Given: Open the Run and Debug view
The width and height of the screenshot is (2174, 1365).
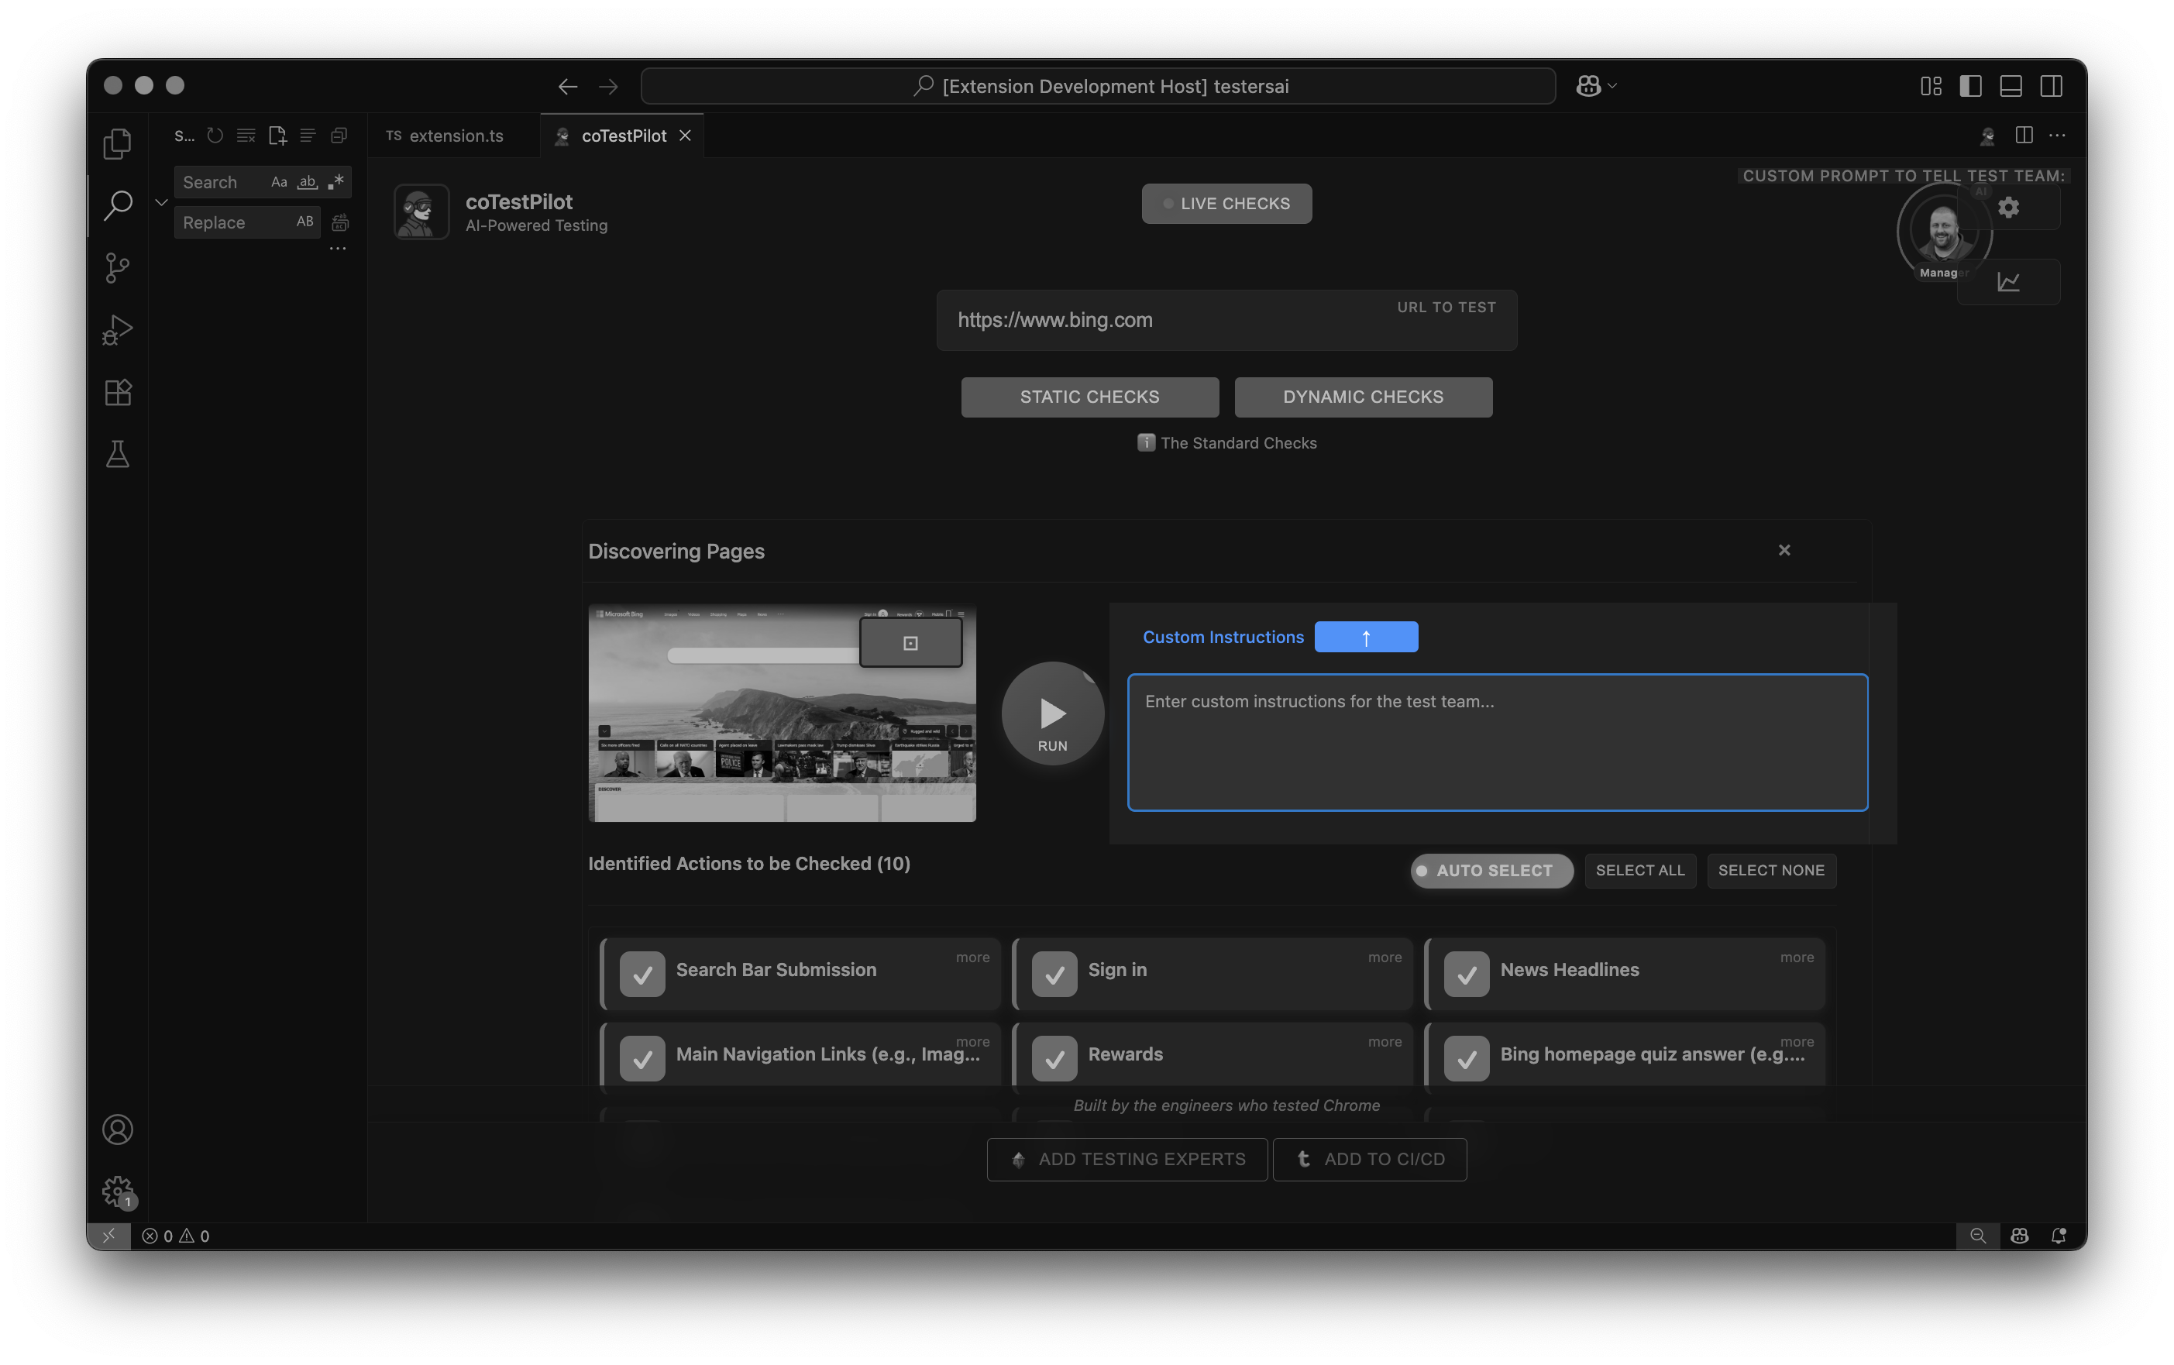Looking at the screenshot, I should 117,329.
